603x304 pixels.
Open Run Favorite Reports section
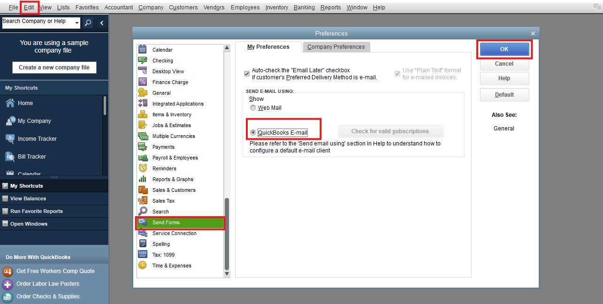coord(54,211)
